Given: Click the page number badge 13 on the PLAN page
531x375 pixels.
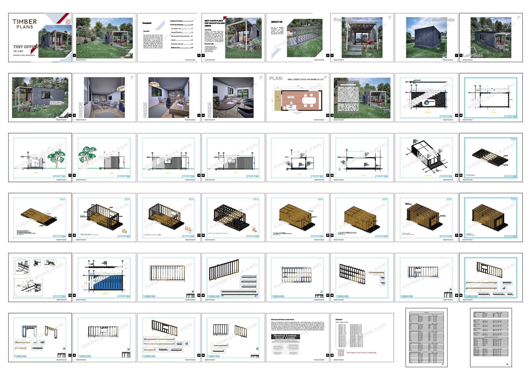Looking at the screenshot, I should [328, 115].
